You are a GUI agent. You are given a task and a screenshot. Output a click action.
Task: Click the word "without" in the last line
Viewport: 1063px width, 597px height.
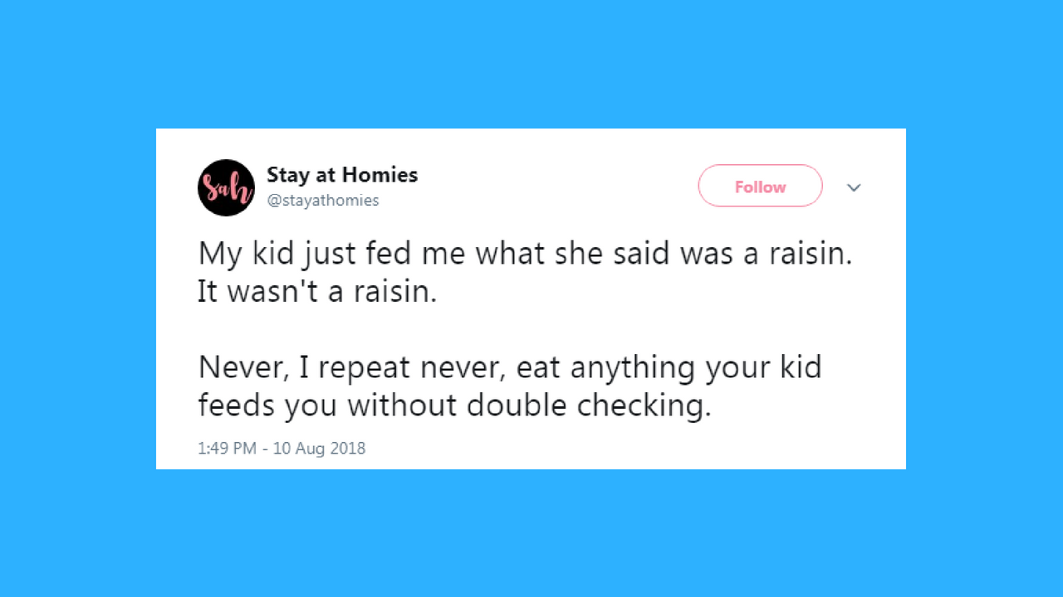(x=402, y=405)
